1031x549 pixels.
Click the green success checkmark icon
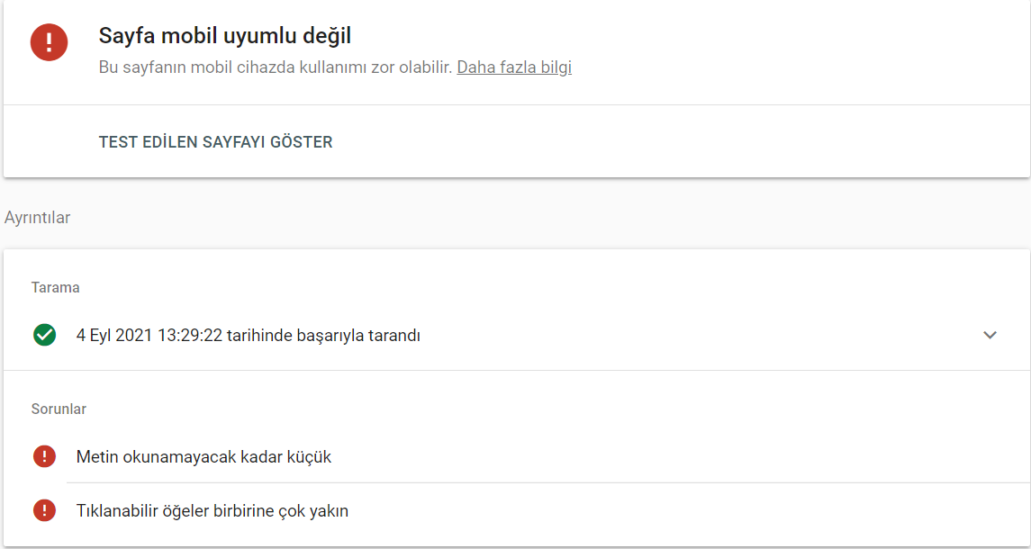44,336
